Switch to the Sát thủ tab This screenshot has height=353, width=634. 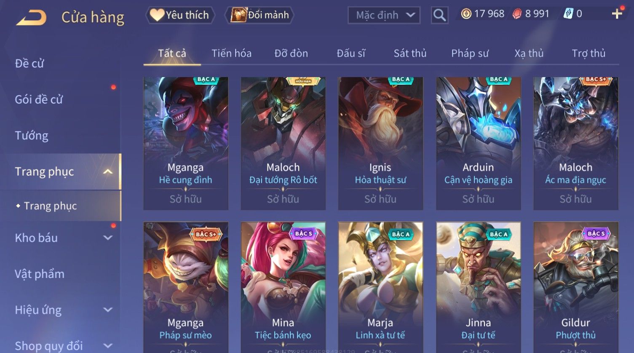[410, 53]
